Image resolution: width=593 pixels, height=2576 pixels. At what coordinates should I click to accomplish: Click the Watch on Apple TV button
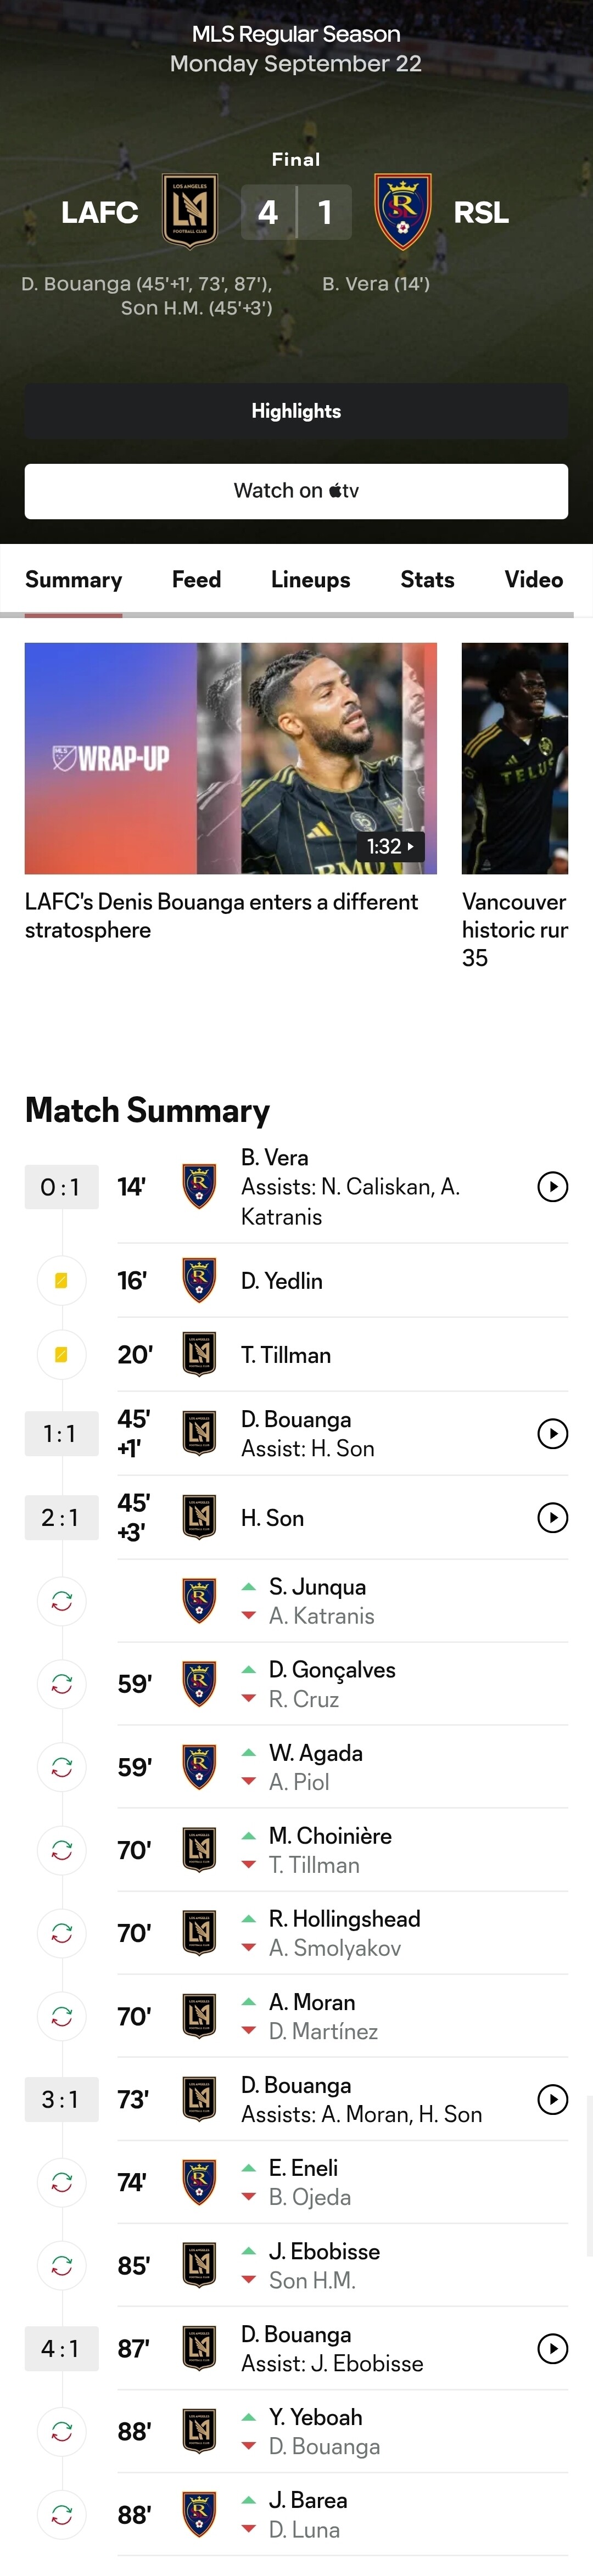click(296, 491)
